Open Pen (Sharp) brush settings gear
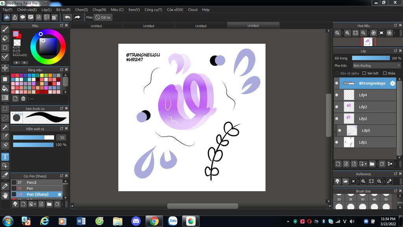403x227 pixels. click(x=60, y=194)
